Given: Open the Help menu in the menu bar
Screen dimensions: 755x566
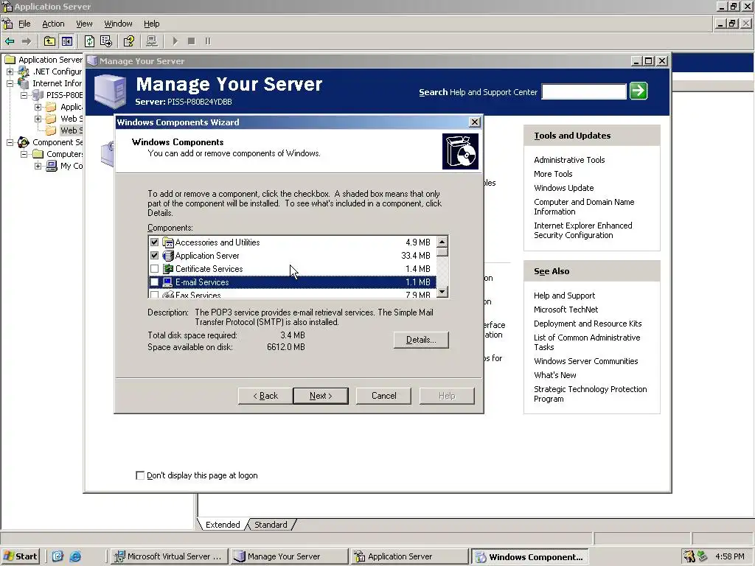Looking at the screenshot, I should coord(151,24).
